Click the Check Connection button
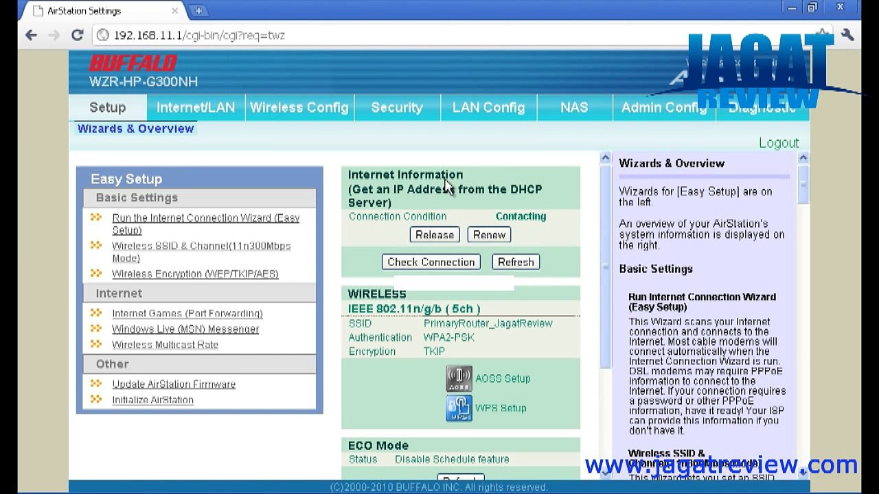The height and width of the screenshot is (494, 879). pyautogui.click(x=431, y=262)
